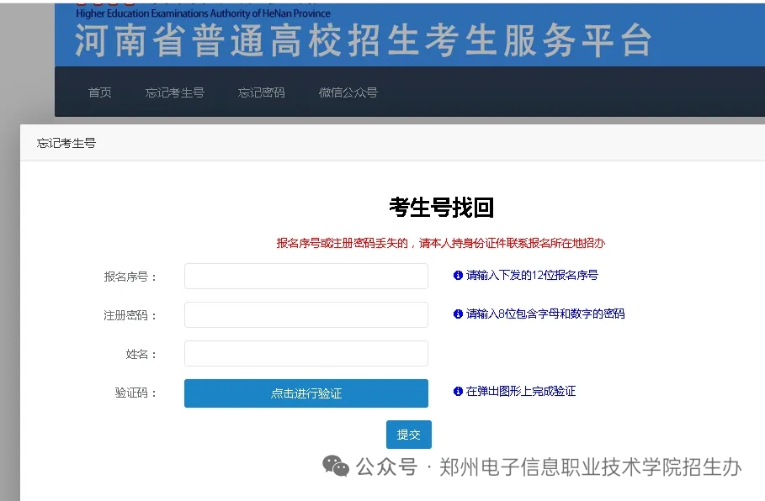Click the 河南省普通高校招生考生服务平台 site title
The width and height of the screenshot is (765, 501).
point(364,40)
